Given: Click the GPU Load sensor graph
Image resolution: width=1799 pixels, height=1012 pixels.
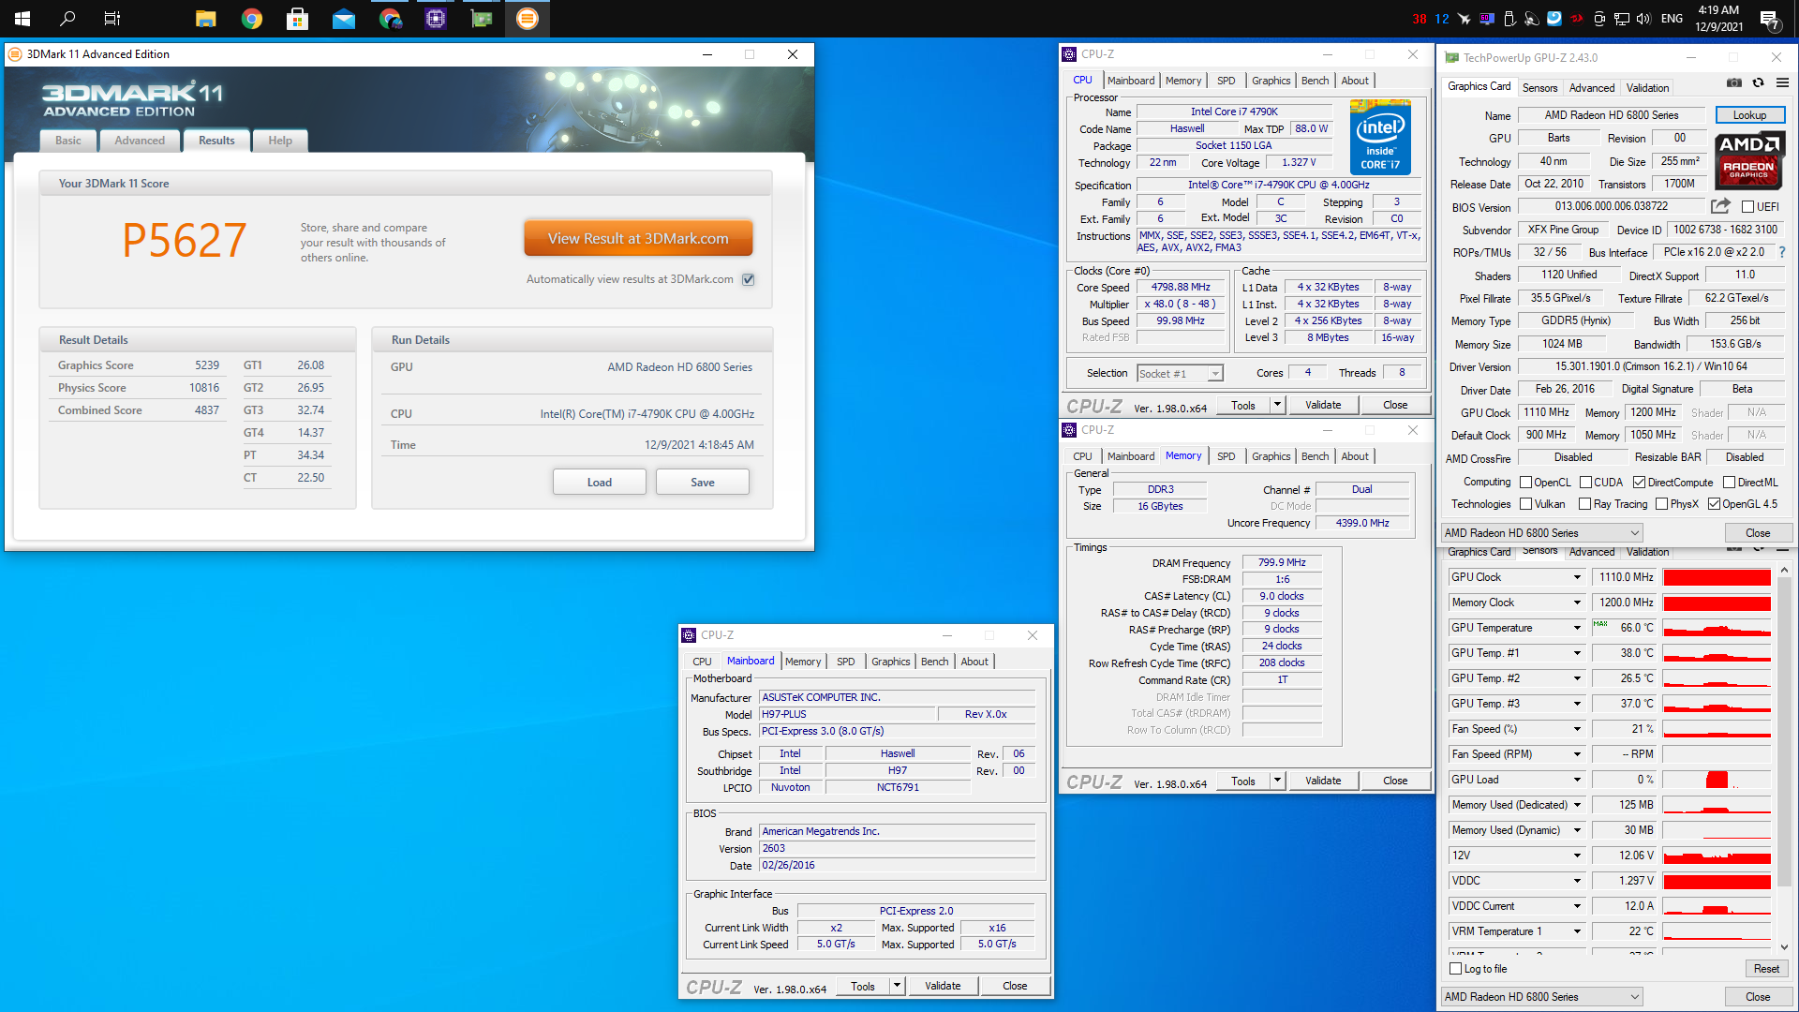Looking at the screenshot, I should point(1717,780).
